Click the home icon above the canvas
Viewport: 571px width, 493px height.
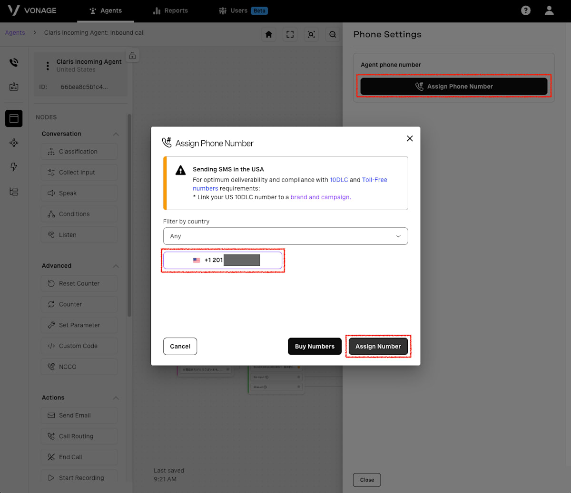[x=268, y=34]
